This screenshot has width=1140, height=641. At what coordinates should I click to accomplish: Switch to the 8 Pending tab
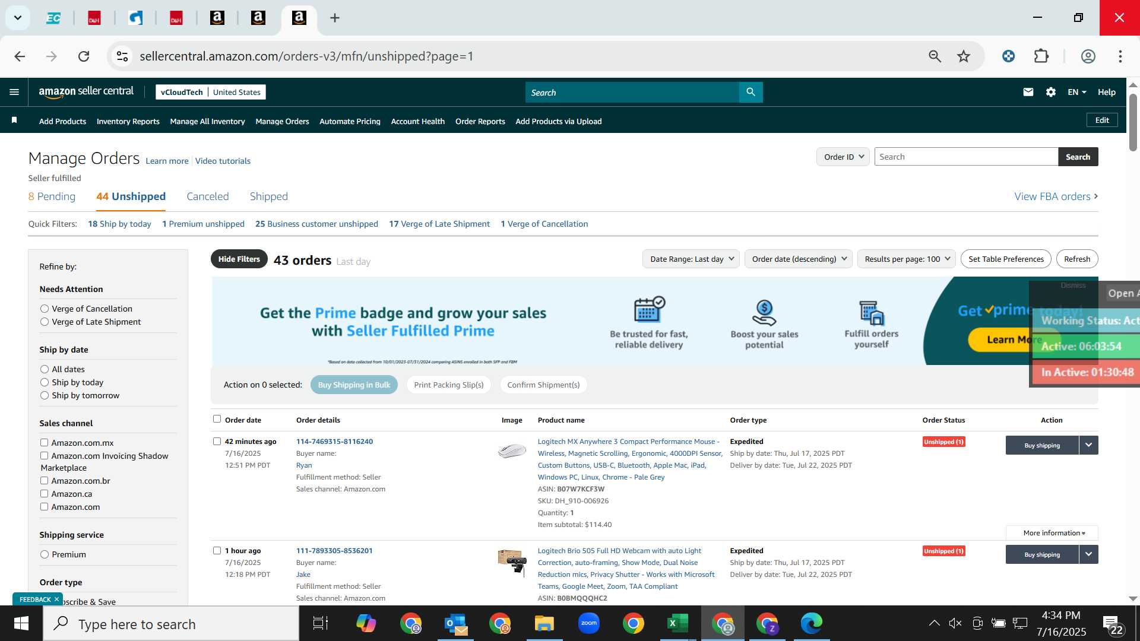click(52, 196)
